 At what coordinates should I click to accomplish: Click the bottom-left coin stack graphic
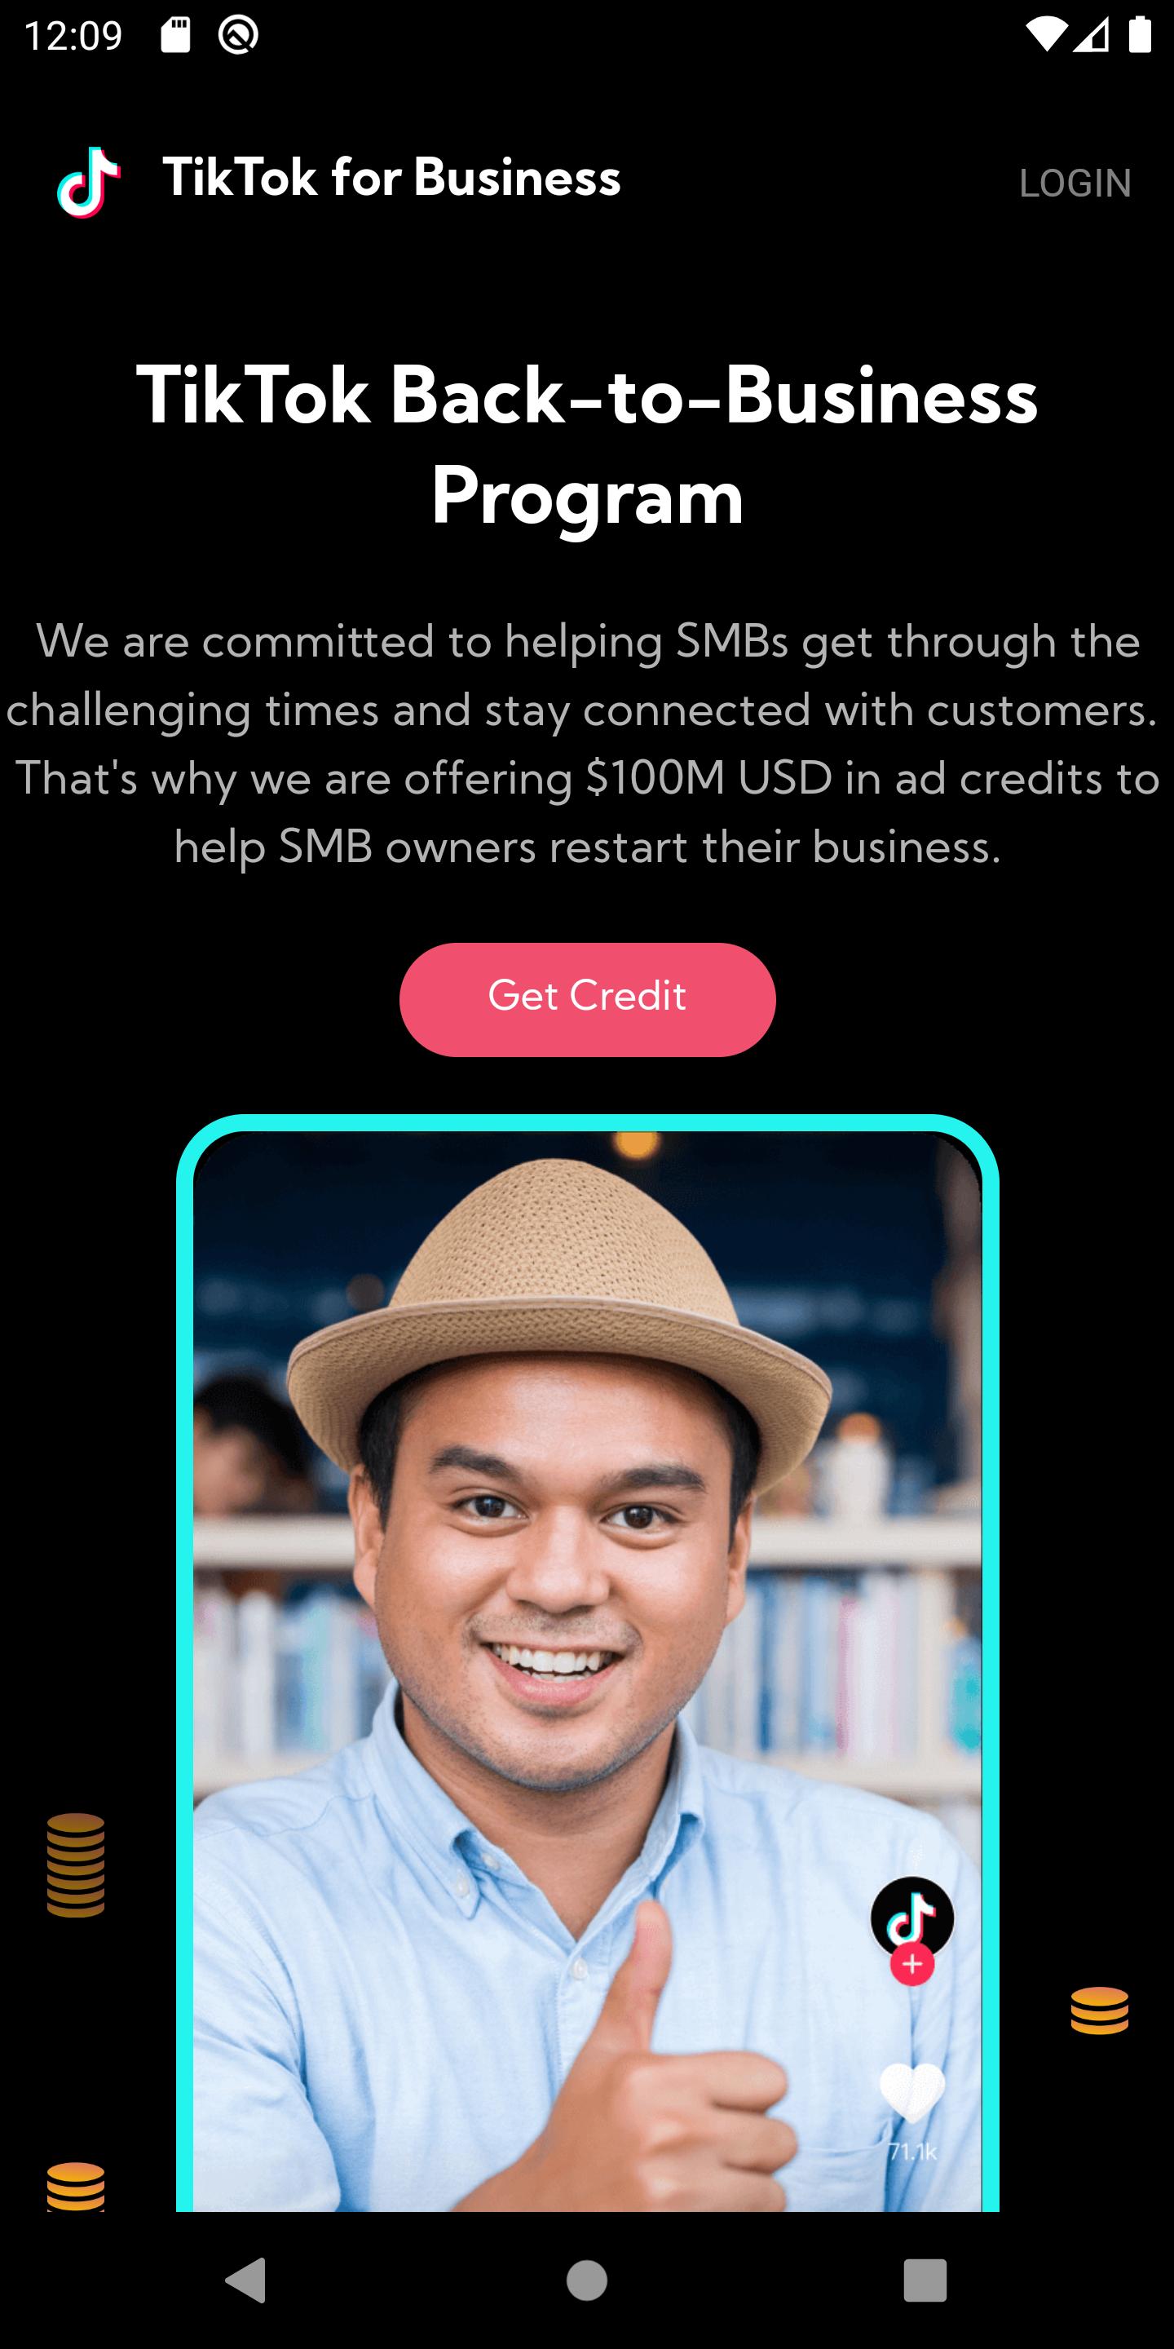[76, 2187]
